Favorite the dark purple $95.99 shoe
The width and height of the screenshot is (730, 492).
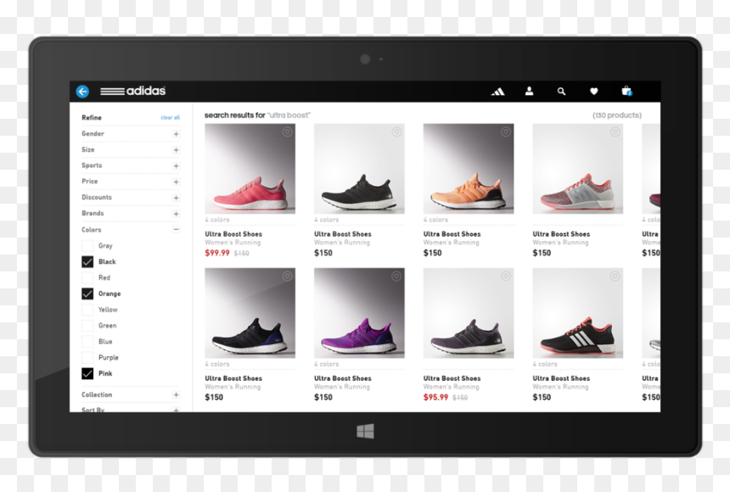pos(506,276)
